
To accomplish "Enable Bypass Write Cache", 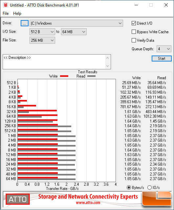I will [134, 32].
